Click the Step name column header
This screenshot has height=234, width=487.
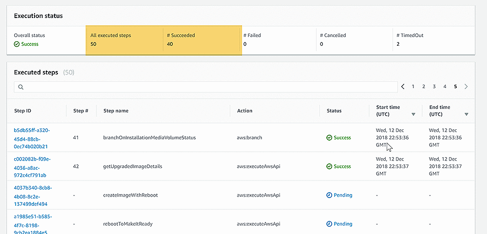click(116, 111)
